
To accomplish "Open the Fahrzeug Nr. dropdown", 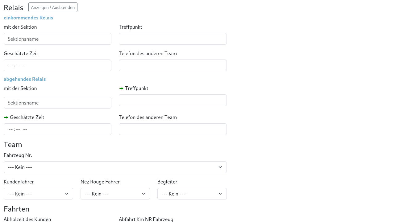I will pos(115,167).
